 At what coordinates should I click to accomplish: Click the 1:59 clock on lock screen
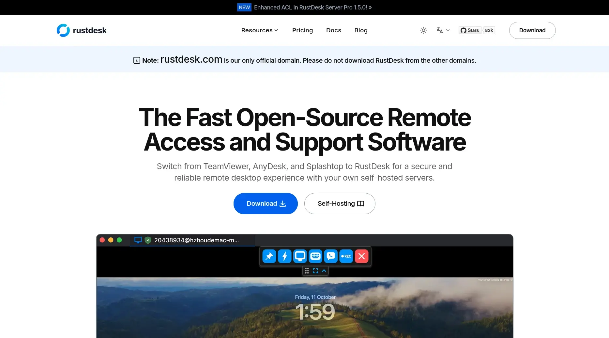[x=315, y=312]
